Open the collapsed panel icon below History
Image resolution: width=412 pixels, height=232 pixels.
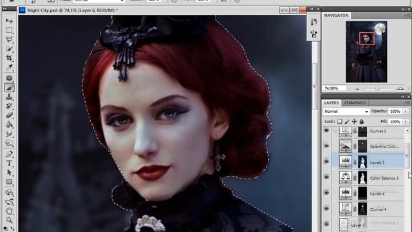[314, 34]
